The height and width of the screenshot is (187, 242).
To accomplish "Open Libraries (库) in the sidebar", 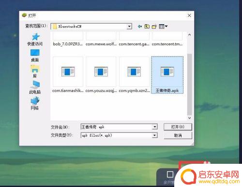I will point(35,71).
